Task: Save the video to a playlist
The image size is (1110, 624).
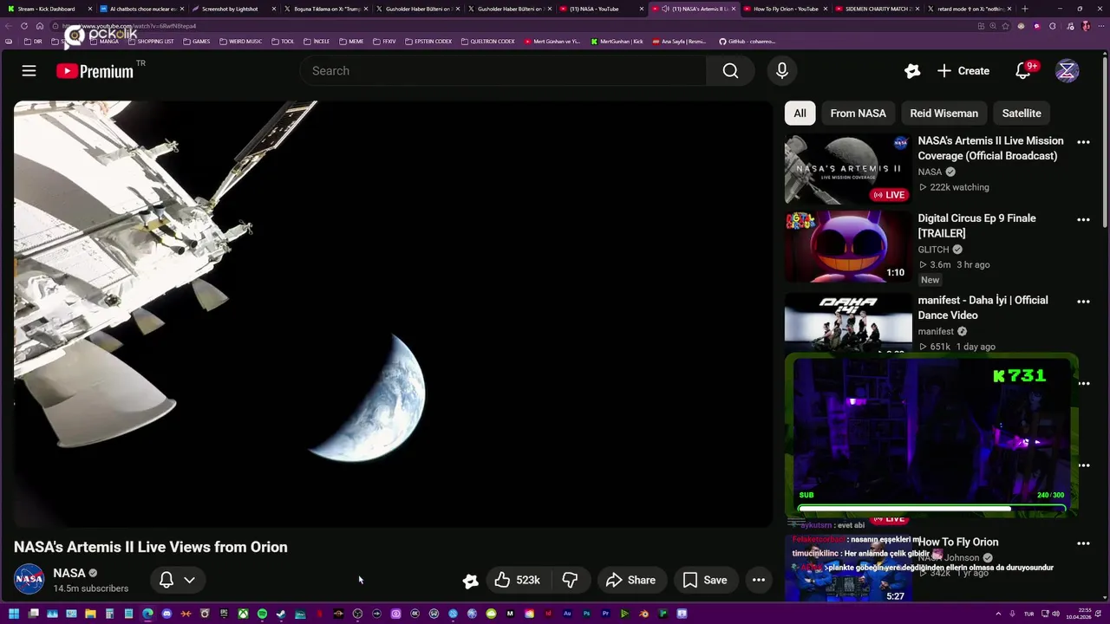Action: [705, 580]
